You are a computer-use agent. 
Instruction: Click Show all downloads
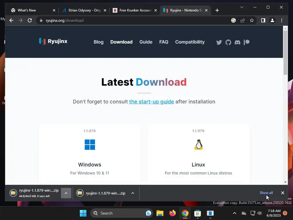[266, 193]
